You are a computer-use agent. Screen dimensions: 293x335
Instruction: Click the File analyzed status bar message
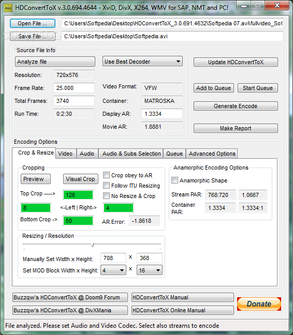112,326
